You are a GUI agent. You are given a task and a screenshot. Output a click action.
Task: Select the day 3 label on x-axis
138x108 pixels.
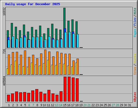(x=17, y=105)
